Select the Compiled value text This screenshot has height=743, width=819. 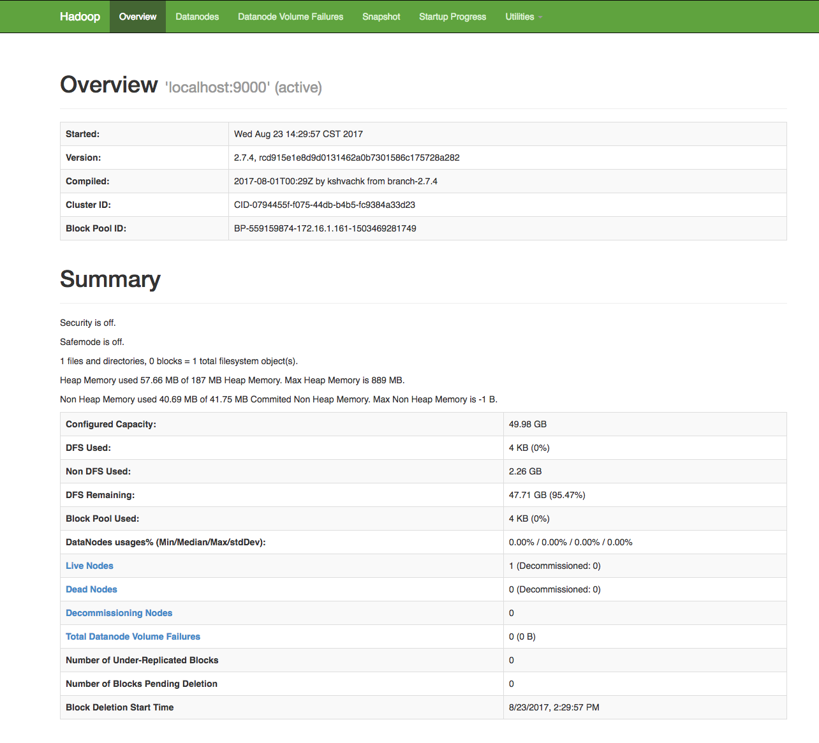(336, 181)
